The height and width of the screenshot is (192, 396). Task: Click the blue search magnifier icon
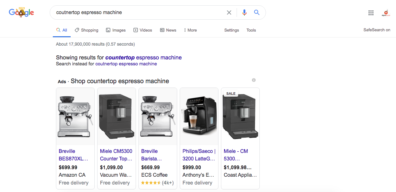click(x=257, y=13)
